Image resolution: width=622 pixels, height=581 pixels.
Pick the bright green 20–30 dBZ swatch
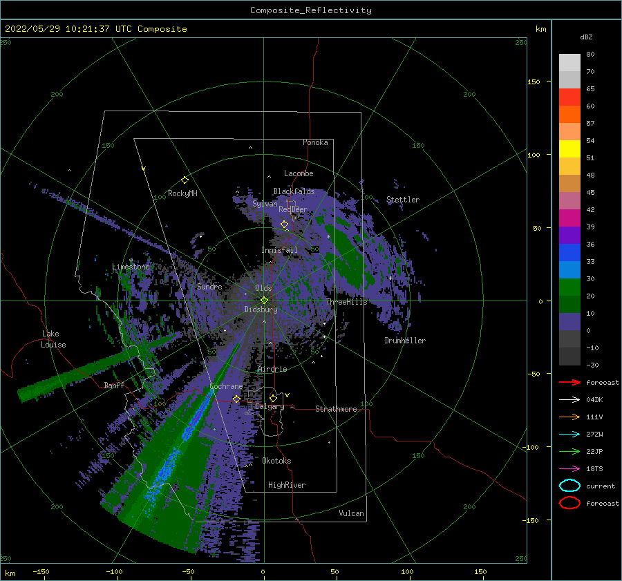569,287
